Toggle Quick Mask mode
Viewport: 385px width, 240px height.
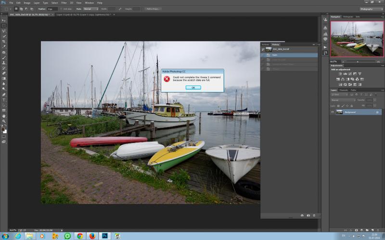point(4,136)
